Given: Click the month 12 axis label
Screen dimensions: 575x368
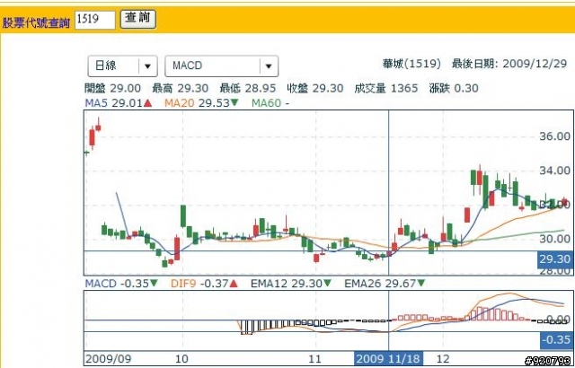Looking at the screenshot, I should coord(443,358).
